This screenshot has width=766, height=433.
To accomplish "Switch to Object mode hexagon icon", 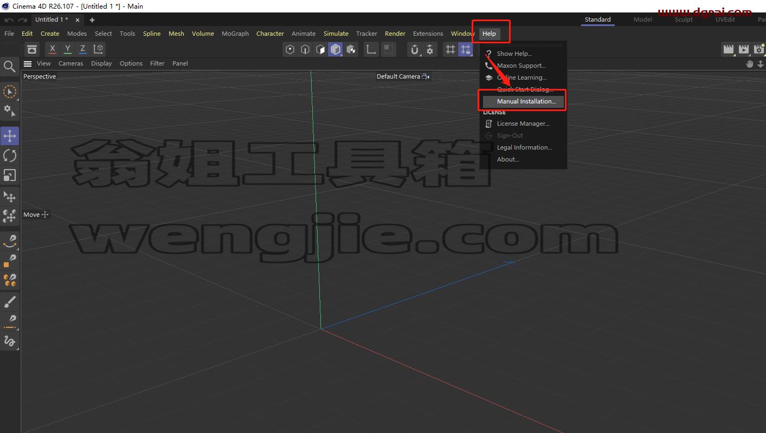I will click(290, 50).
